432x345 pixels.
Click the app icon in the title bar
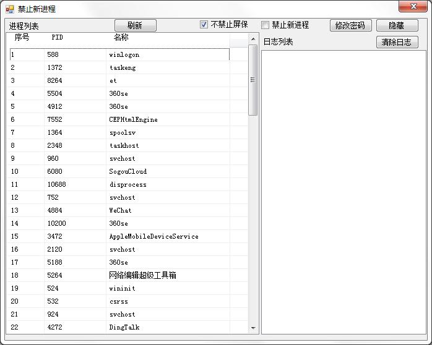point(9,9)
